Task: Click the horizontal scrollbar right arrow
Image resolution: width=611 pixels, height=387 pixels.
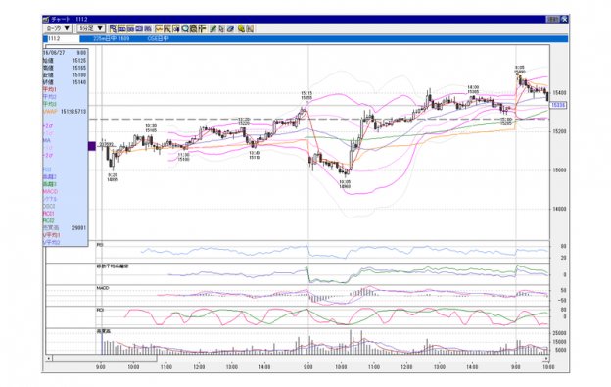Action: [546, 358]
